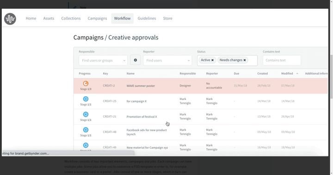The width and height of the screenshot is (333, 175).
Task: Open New material for Campaign xyz job
Action: [x=147, y=148]
